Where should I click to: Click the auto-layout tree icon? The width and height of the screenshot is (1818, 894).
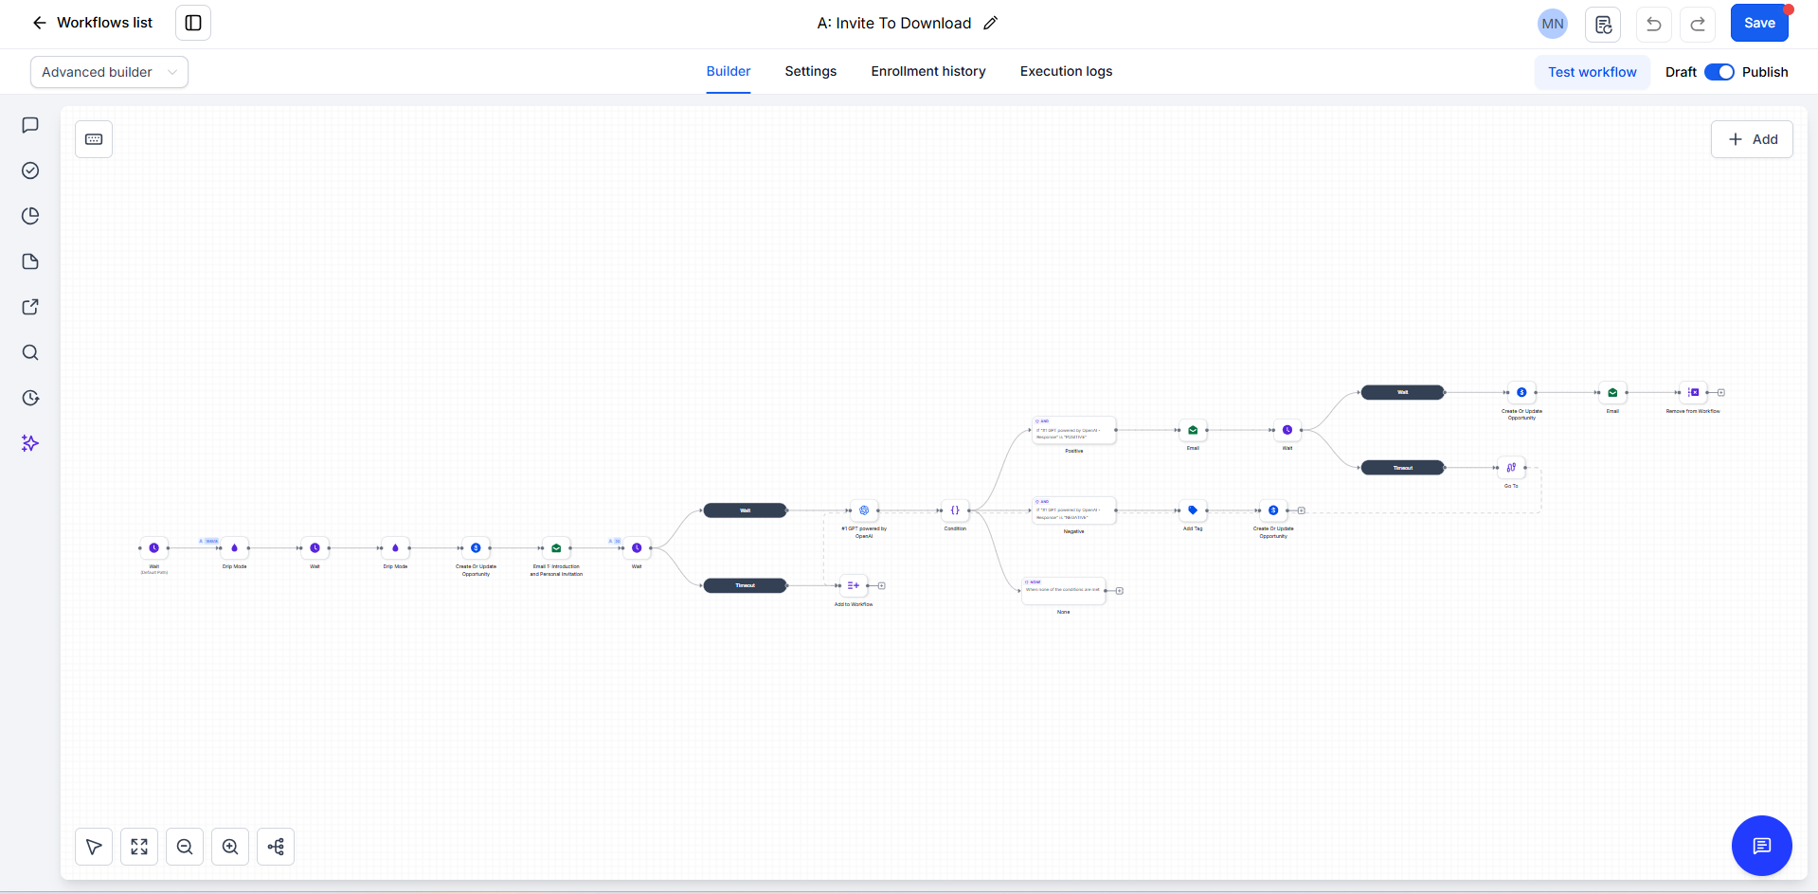pos(276,847)
